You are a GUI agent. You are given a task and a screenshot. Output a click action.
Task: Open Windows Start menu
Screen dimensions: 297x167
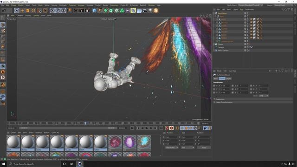click(4, 164)
